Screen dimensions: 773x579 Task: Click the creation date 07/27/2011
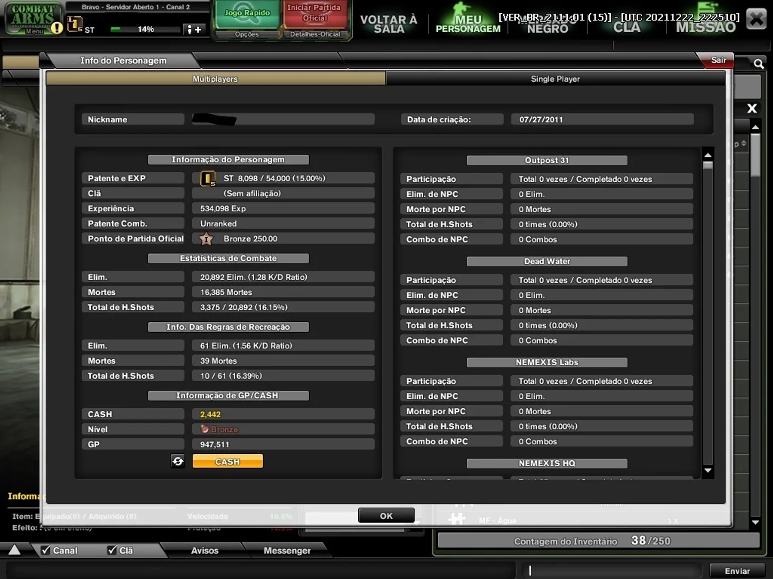tap(541, 119)
